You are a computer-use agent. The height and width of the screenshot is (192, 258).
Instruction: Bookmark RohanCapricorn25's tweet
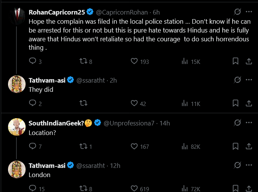point(236,61)
